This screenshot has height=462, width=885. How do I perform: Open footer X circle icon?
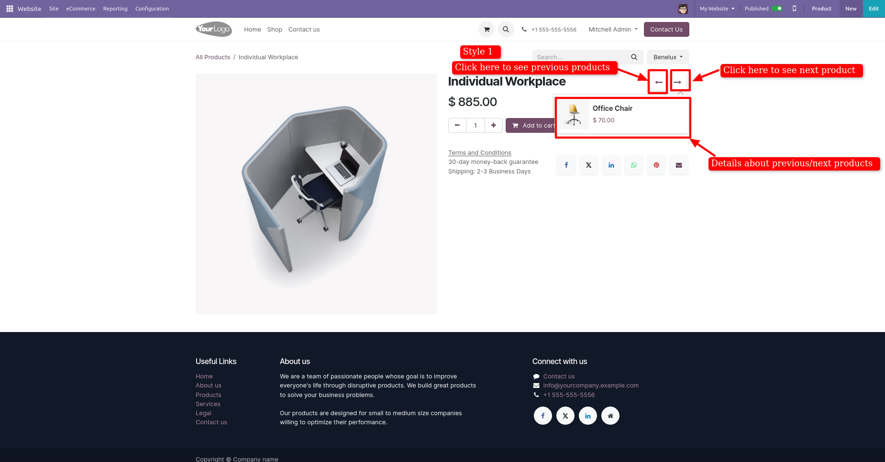coord(565,416)
